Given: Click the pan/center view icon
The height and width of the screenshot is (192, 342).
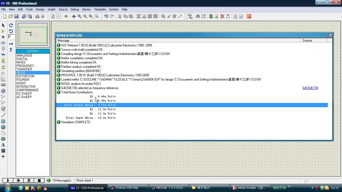Looking at the screenshot, I should pyautogui.click(x=74, y=16).
